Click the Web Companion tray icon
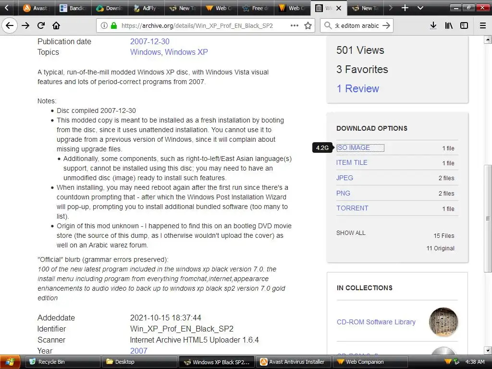 (448, 362)
